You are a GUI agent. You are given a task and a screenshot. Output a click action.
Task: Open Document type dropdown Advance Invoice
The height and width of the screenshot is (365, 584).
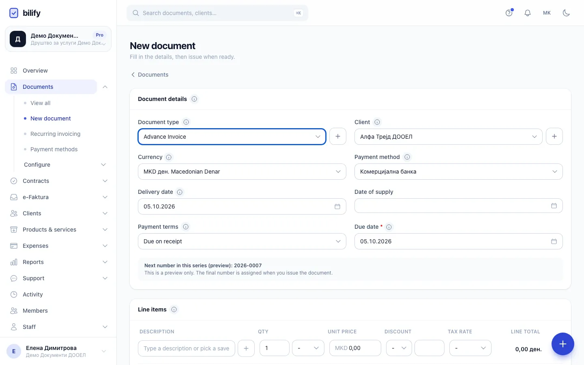(x=232, y=137)
